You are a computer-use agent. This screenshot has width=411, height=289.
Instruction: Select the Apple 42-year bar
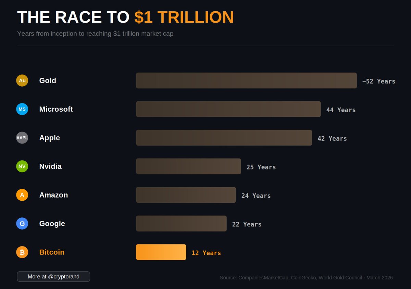(x=224, y=138)
